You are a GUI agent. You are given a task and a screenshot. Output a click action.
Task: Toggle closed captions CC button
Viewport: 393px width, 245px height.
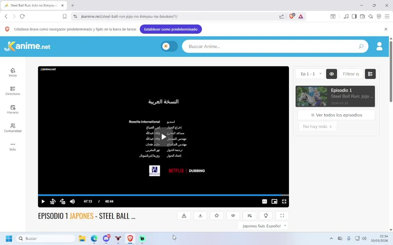(x=264, y=201)
